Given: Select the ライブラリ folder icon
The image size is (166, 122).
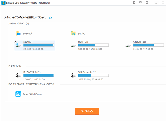Looking at the screenshot, I should 73,33.
